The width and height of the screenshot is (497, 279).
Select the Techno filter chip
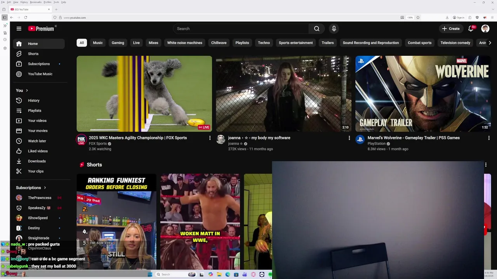coord(264,43)
